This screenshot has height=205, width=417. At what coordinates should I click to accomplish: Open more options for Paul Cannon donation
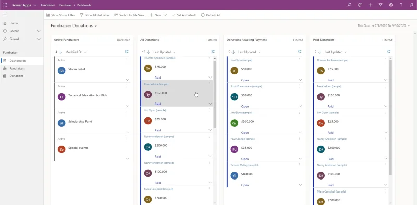click(x=300, y=138)
